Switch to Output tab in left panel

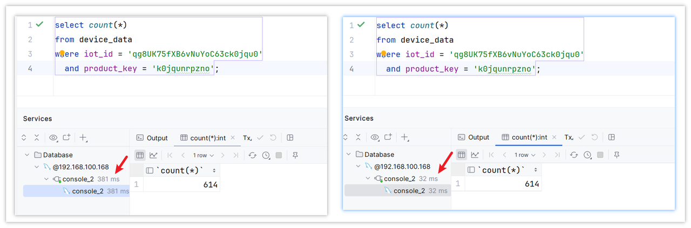(x=152, y=138)
